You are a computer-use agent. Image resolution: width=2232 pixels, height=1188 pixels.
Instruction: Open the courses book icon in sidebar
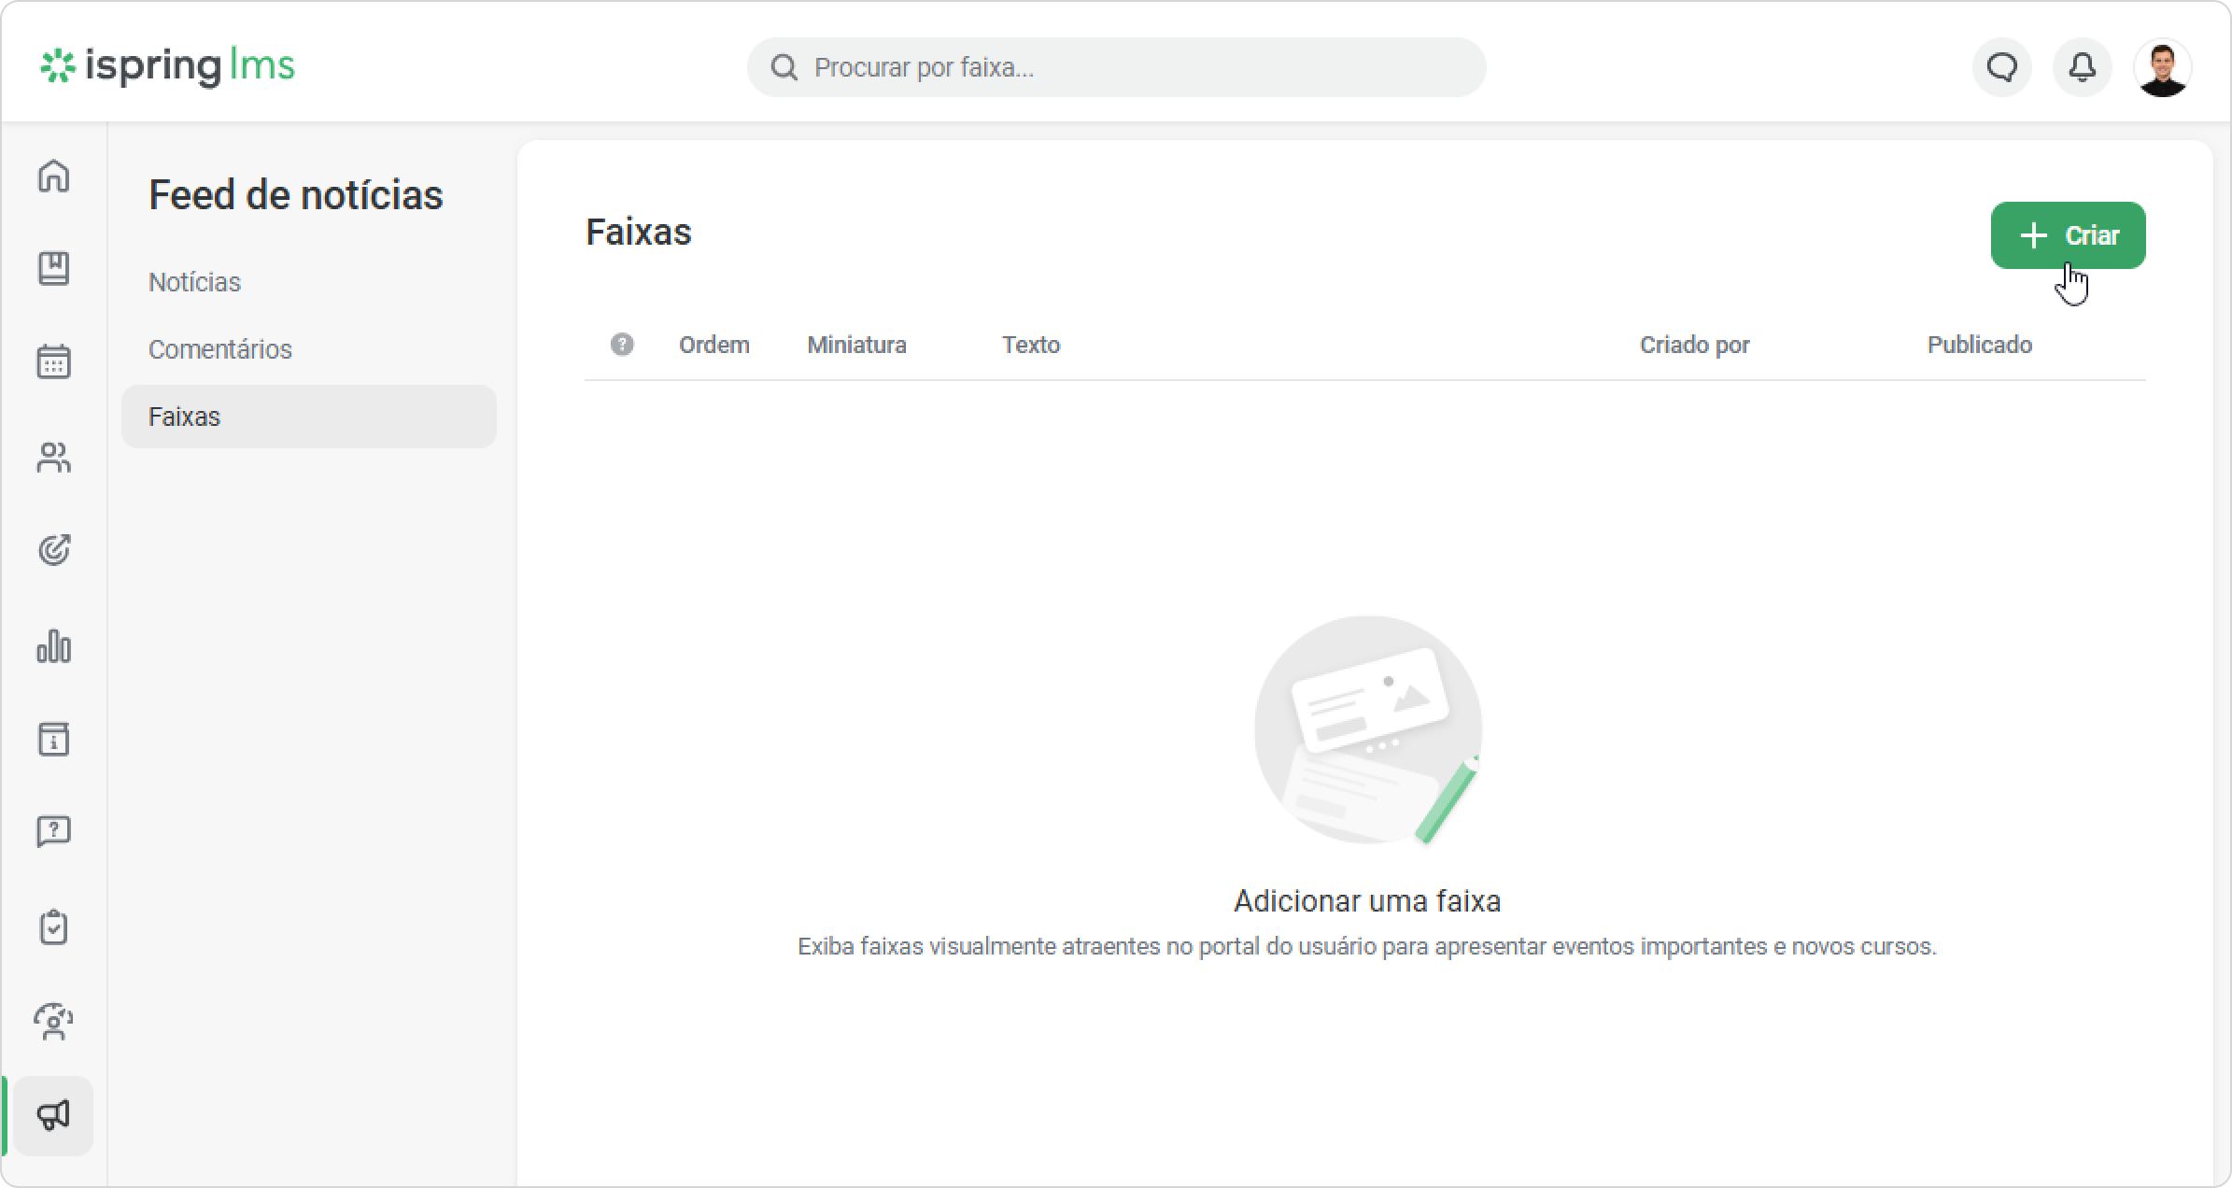coord(53,269)
